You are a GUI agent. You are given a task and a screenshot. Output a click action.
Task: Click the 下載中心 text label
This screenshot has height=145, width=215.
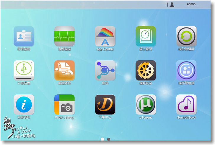click(x=105, y=117)
